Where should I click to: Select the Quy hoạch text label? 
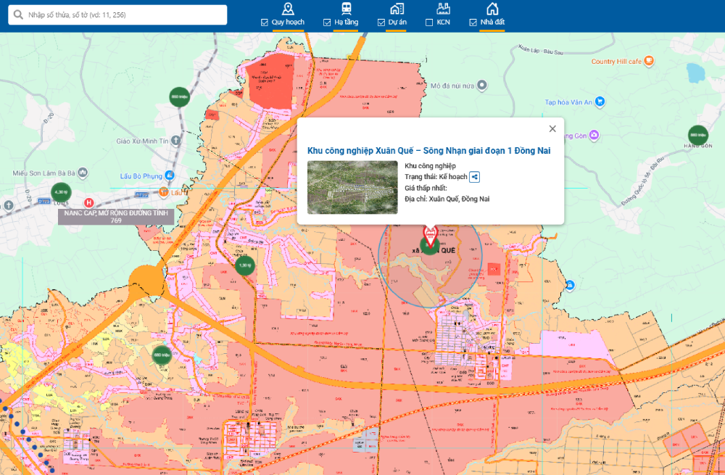(x=288, y=22)
